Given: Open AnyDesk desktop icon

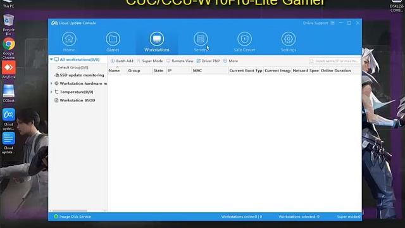Looking at the screenshot, I should tap(8, 70).
